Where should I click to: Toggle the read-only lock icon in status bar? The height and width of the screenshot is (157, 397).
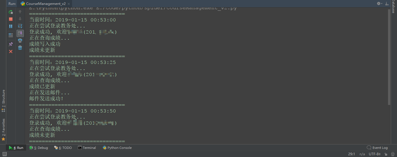(386, 154)
